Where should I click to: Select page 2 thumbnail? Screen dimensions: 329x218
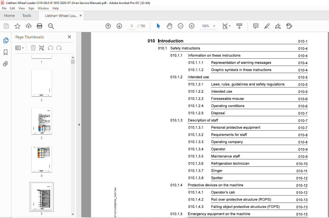point(42,83)
